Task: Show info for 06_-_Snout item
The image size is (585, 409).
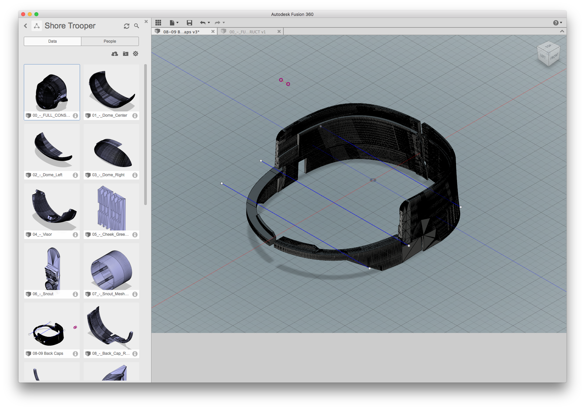Action: coord(75,294)
